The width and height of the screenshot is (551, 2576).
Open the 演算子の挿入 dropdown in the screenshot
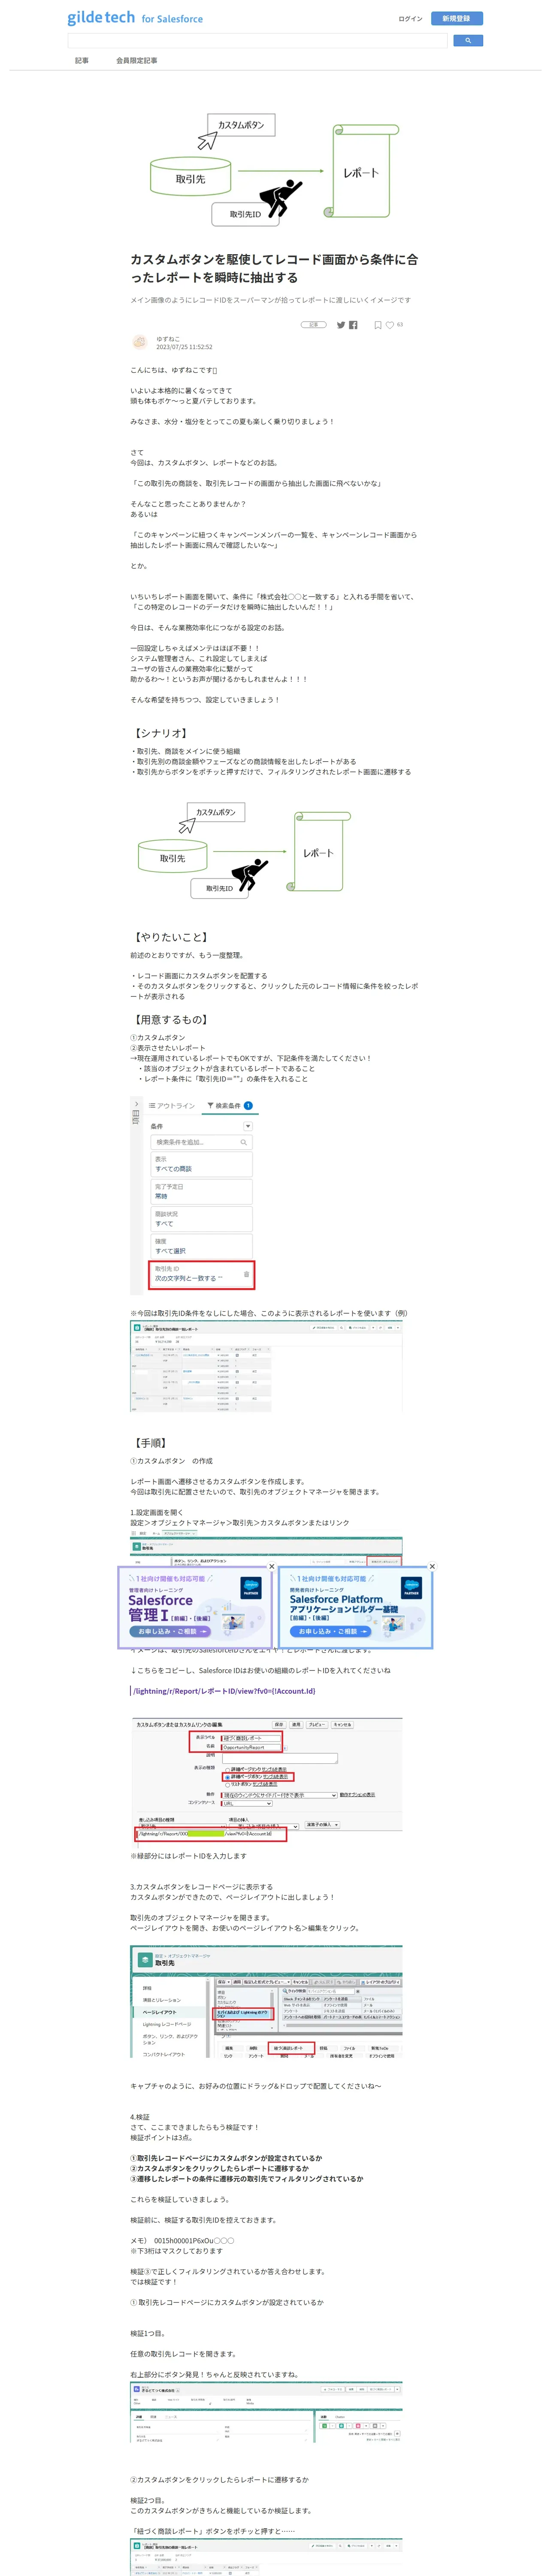(322, 1825)
